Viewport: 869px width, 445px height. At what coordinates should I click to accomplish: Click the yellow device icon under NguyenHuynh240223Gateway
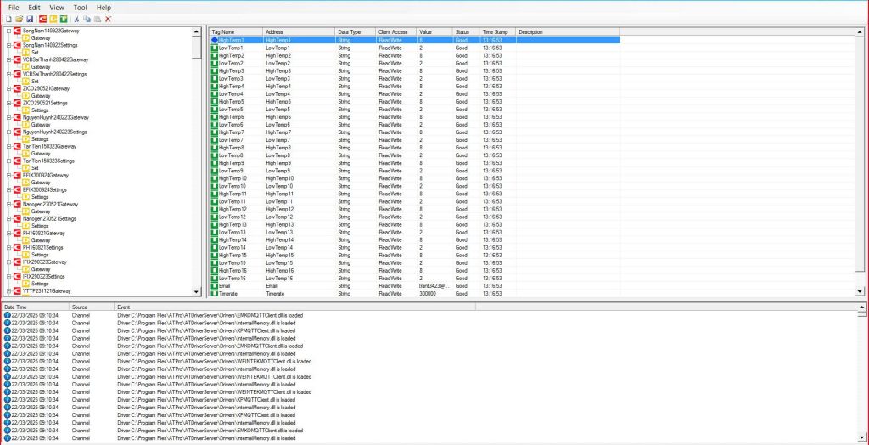(25, 125)
